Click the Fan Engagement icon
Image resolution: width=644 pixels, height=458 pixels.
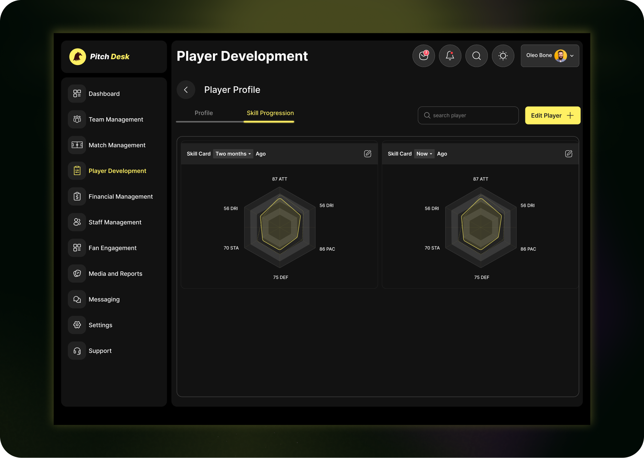click(x=77, y=248)
